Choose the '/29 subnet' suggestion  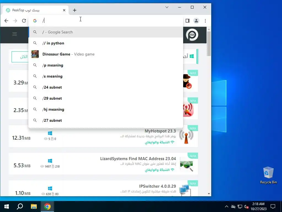point(106,98)
